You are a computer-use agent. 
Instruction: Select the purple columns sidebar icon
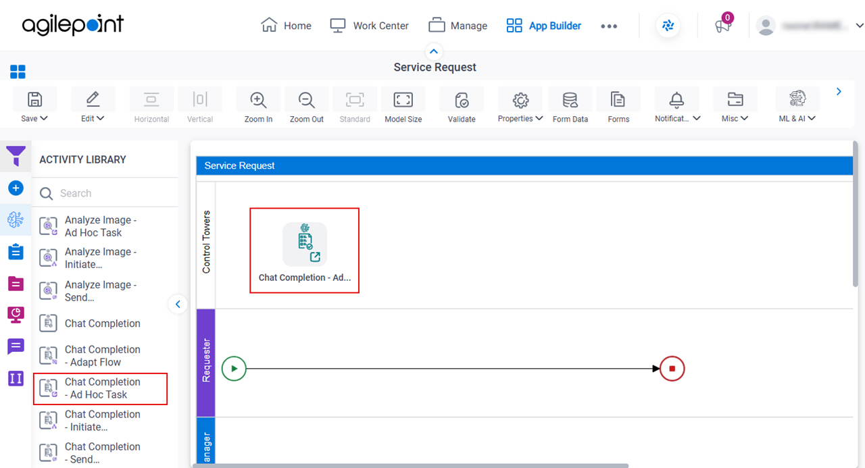pos(16,378)
